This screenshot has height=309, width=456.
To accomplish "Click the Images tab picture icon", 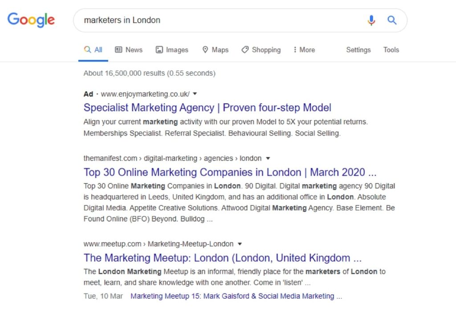I will pos(159,50).
